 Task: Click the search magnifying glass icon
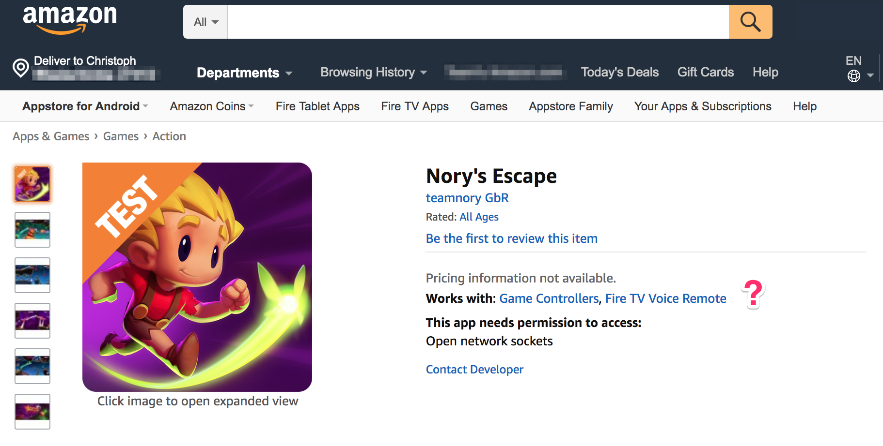[x=750, y=21]
